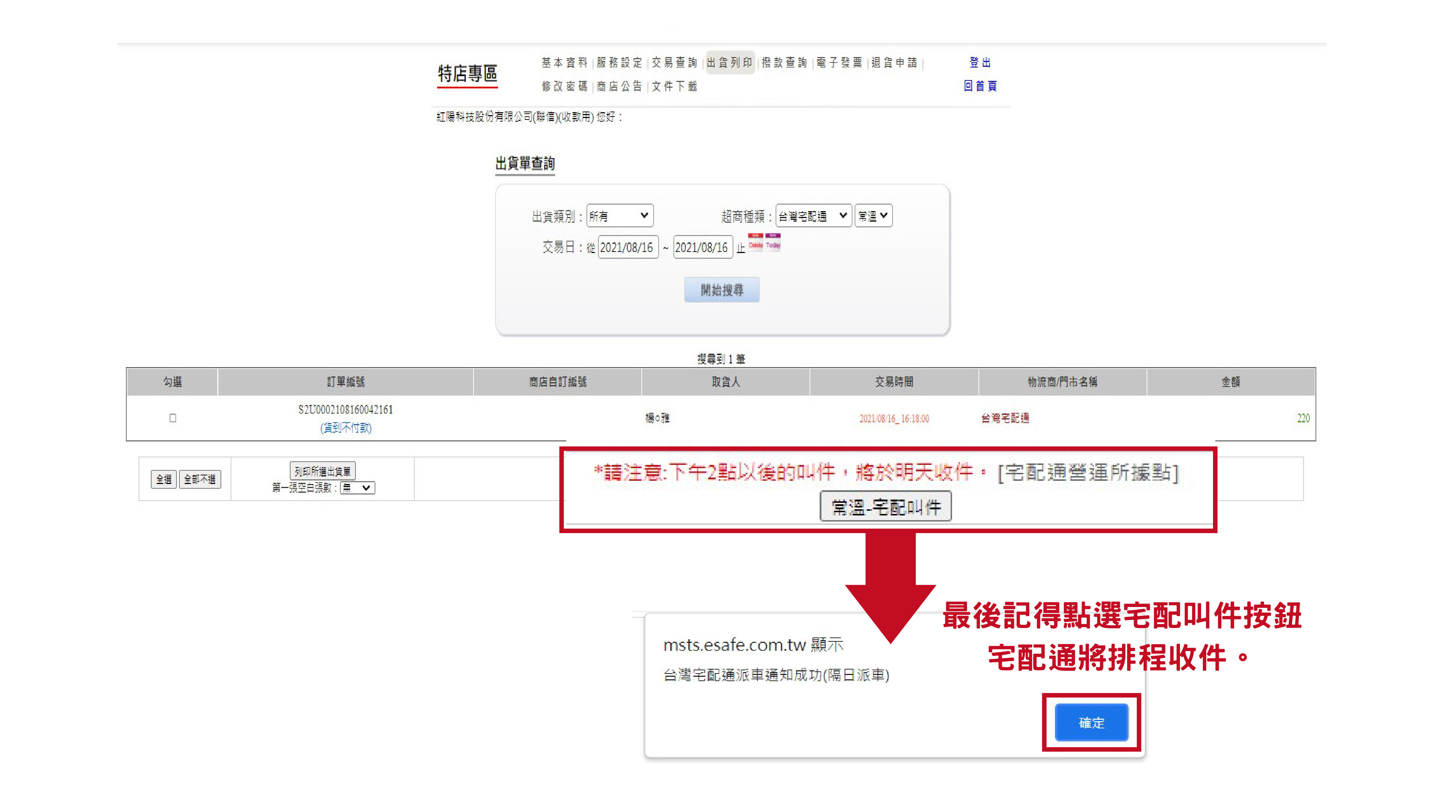Viewport: 1444px width, 793px height.
Task: Click the Delete date calendar icon
Action: [756, 243]
